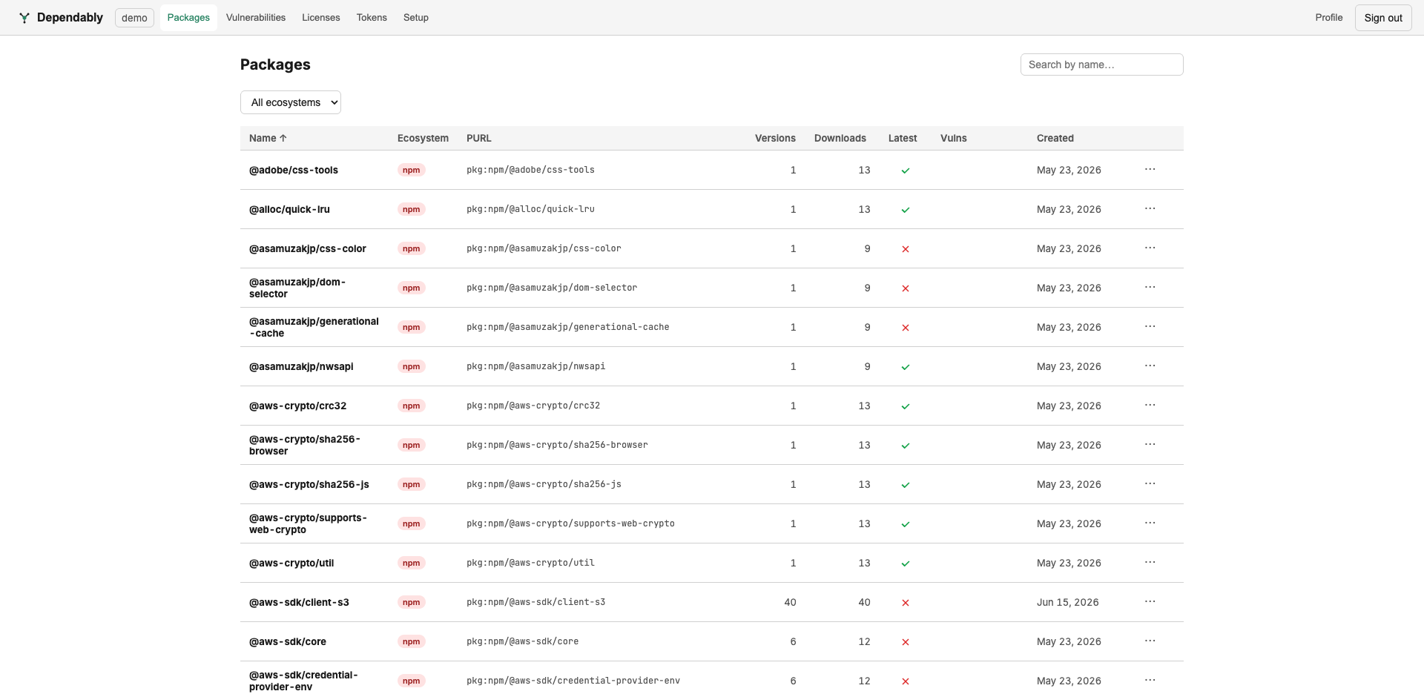Image resolution: width=1424 pixels, height=694 pixels.
Task: Sort by the Created column header
Action: pyautogui.click(x=1055, y=138)
